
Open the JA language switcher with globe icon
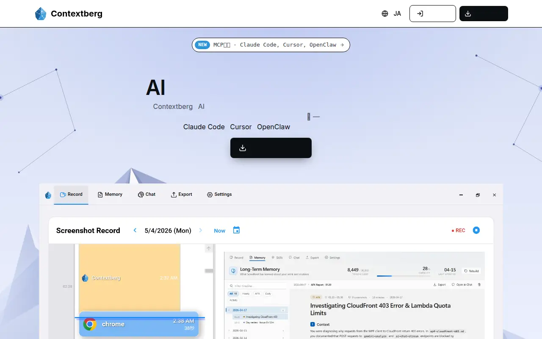[x=391, y=14]
